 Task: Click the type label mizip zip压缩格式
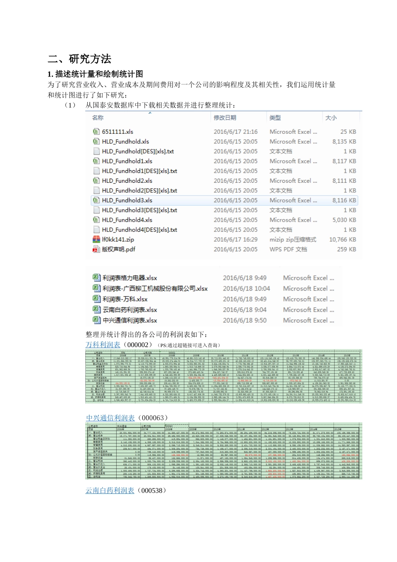coord(293,240)
